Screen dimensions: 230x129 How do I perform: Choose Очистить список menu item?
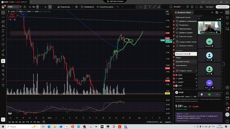[186, 36]
